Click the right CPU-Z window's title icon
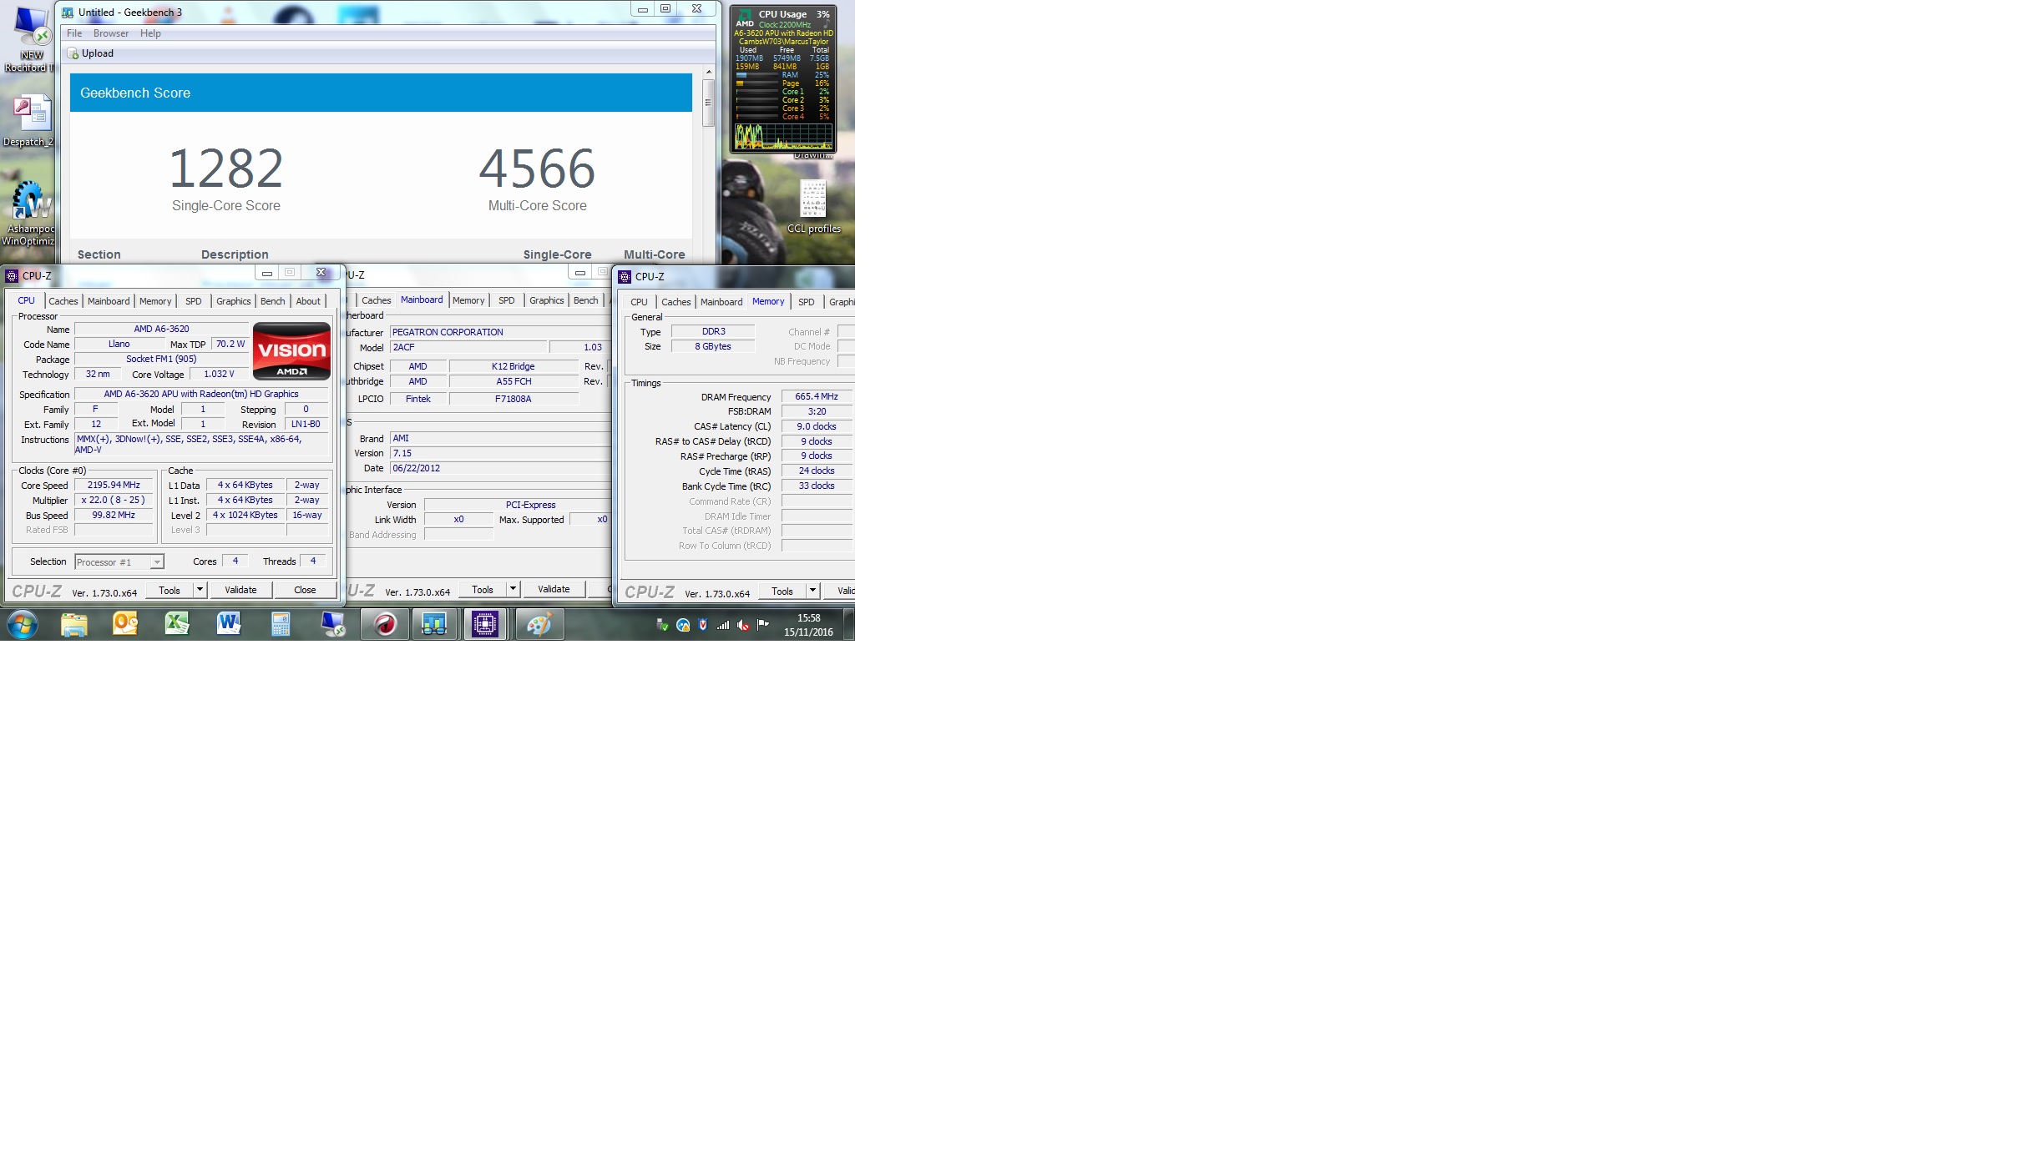Viewport: 2034px width, 1168px height. click(x=625, y=277)
